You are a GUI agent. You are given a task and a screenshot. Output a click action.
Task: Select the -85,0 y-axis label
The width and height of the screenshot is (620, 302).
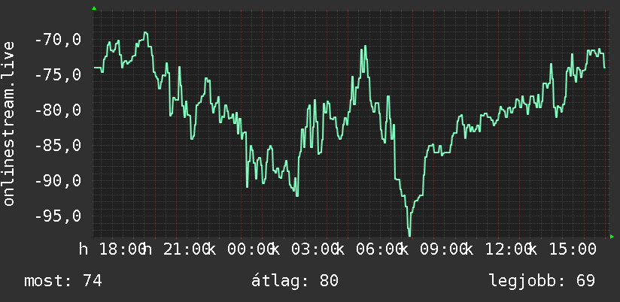click(58, 145)
